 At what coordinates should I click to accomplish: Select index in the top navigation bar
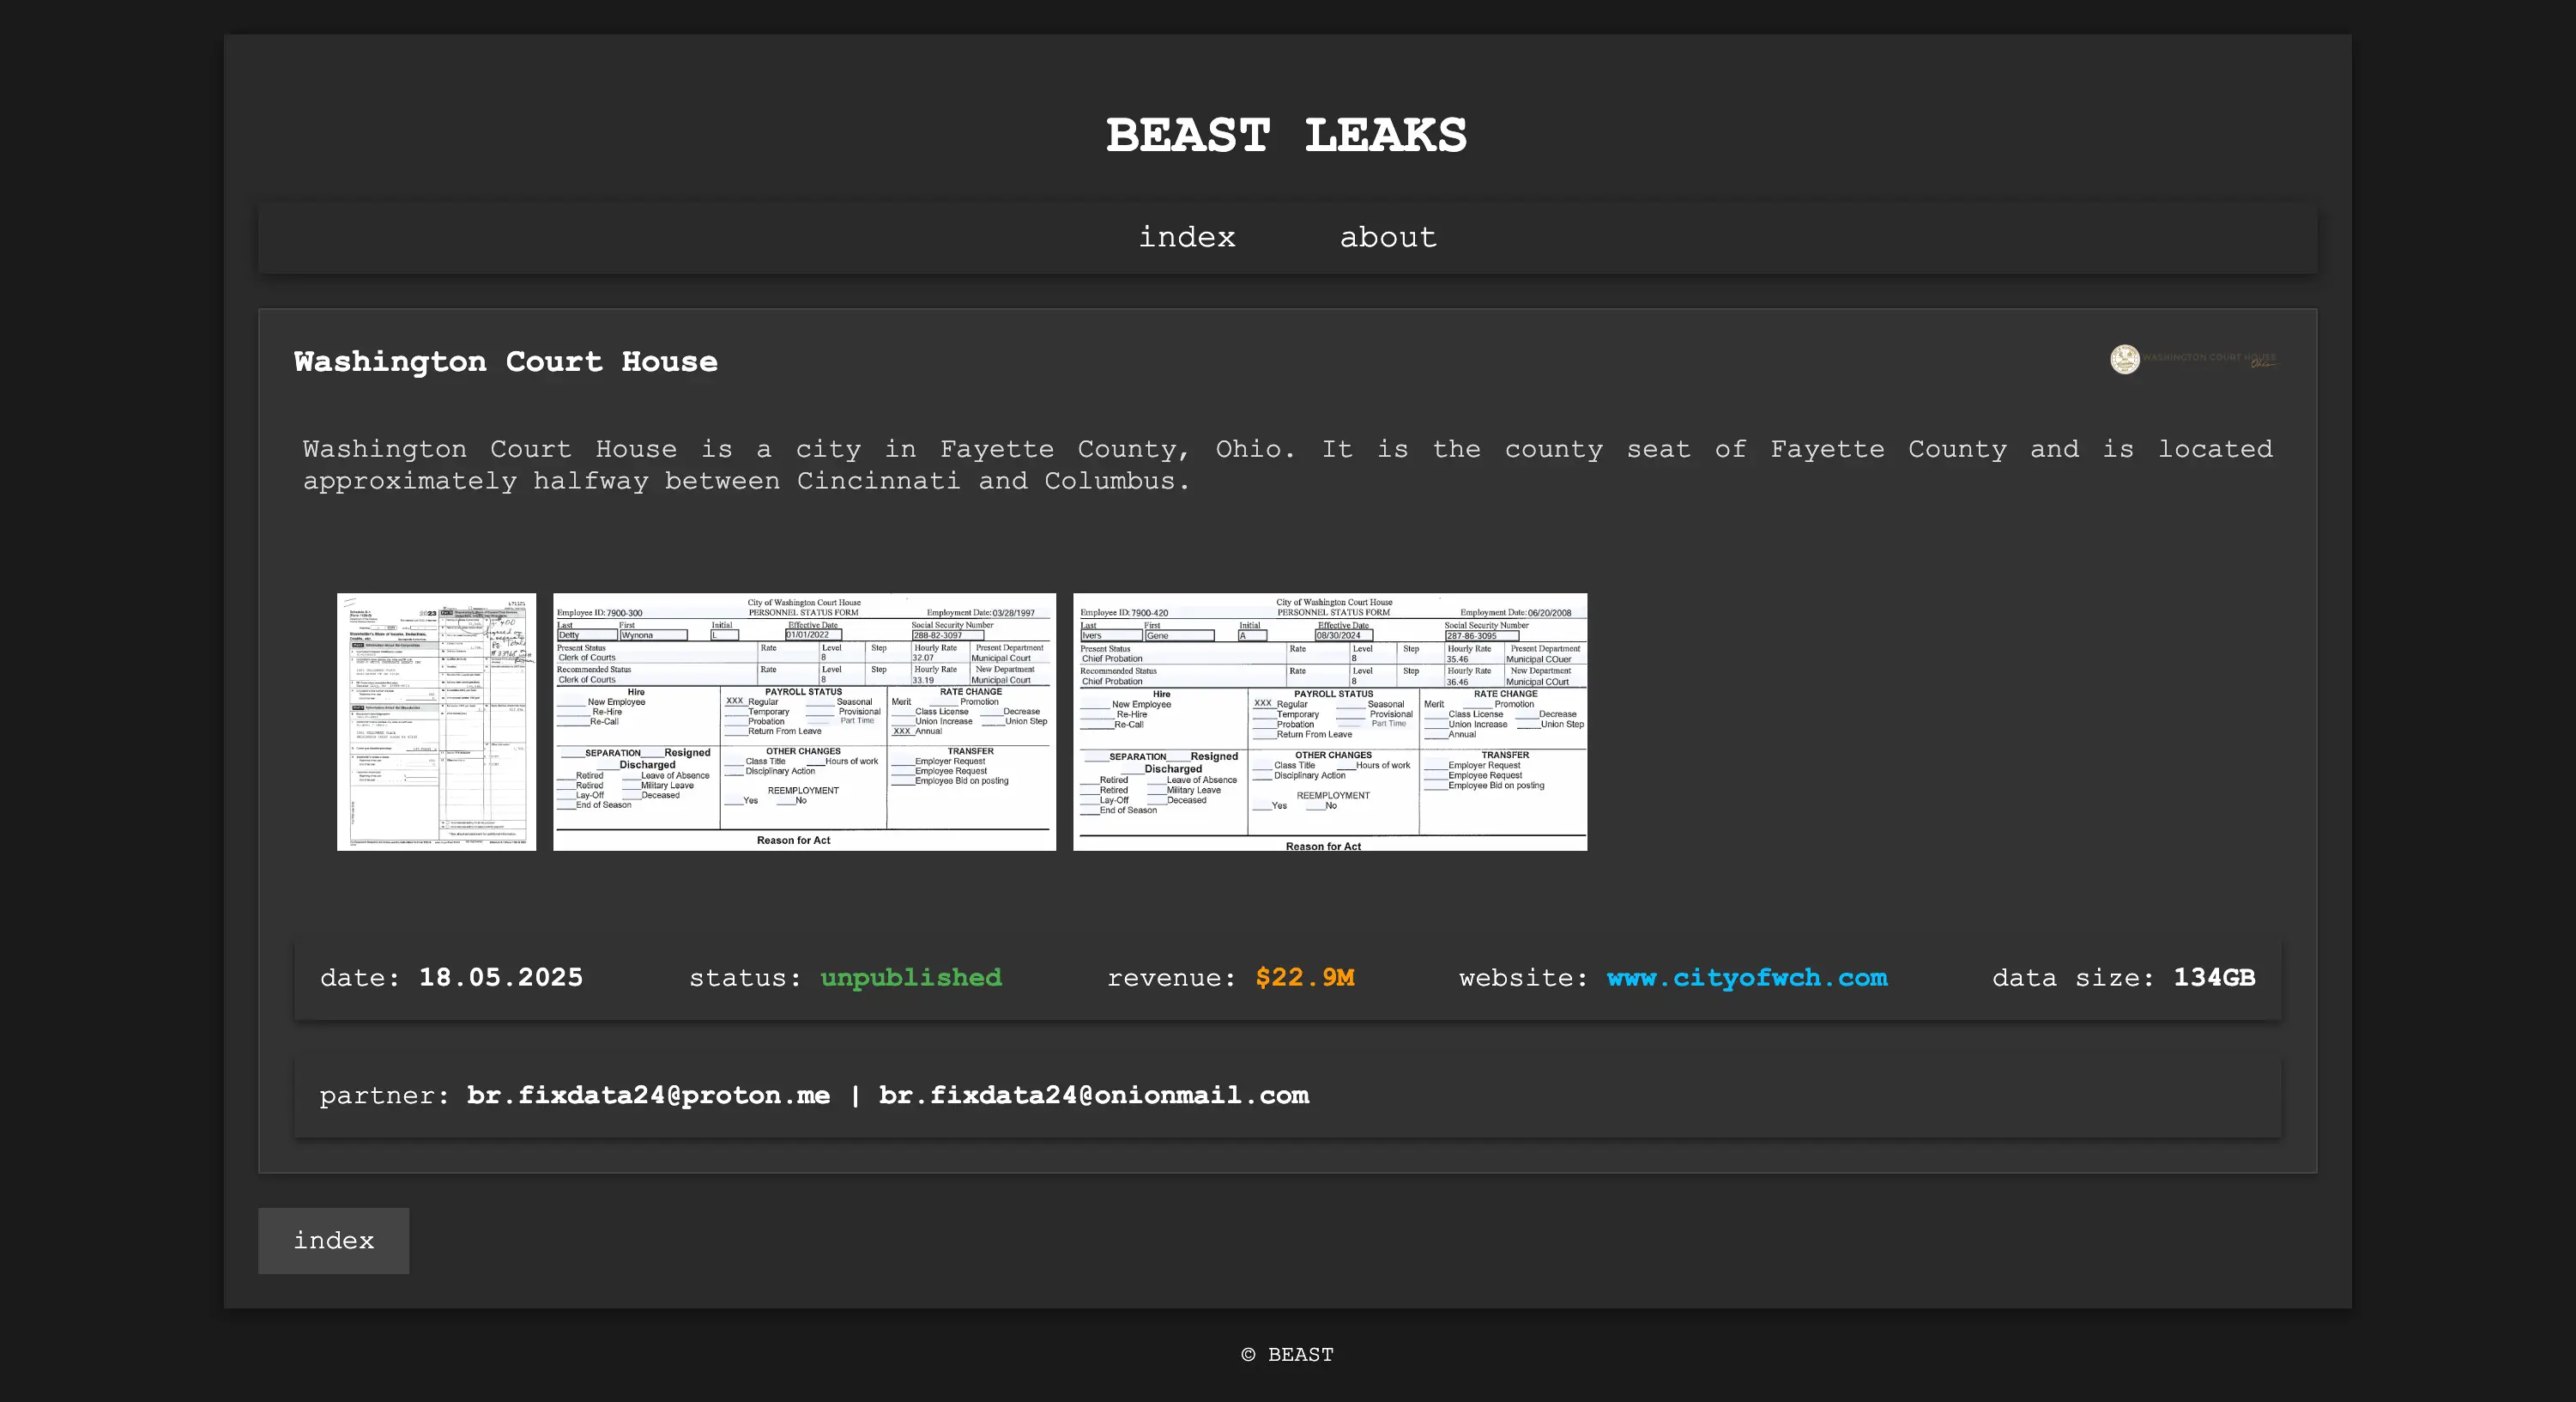coord(1187,238)
